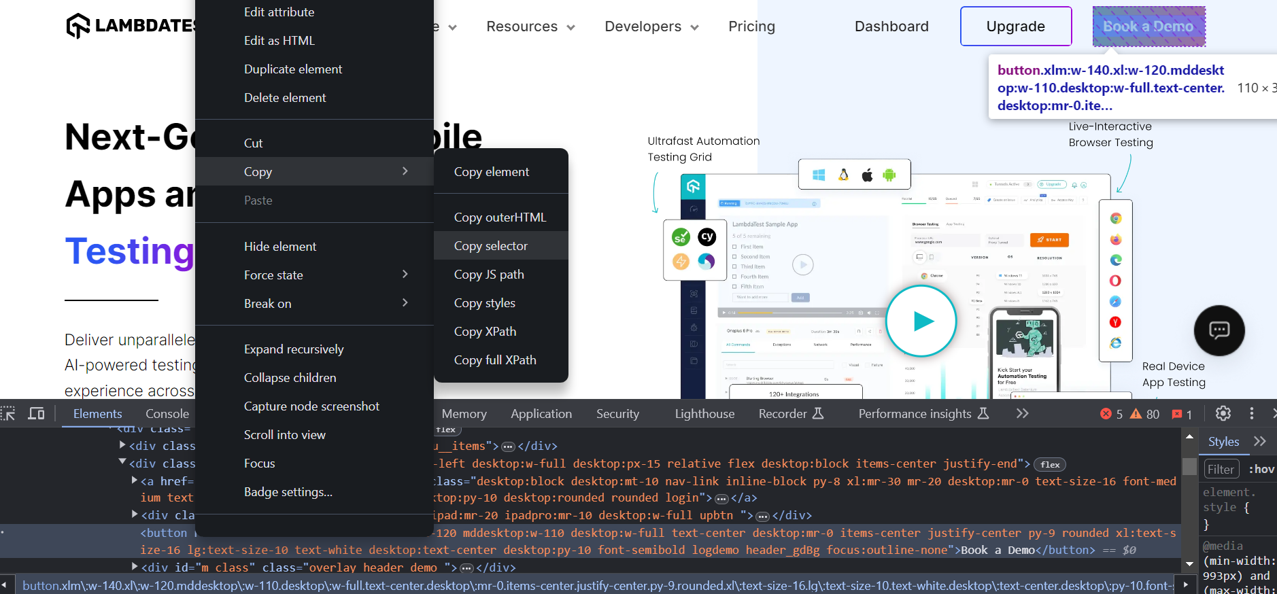Click the Firefox browser icon
The height and width of the screenshot is (594, 1277).
1116,239
